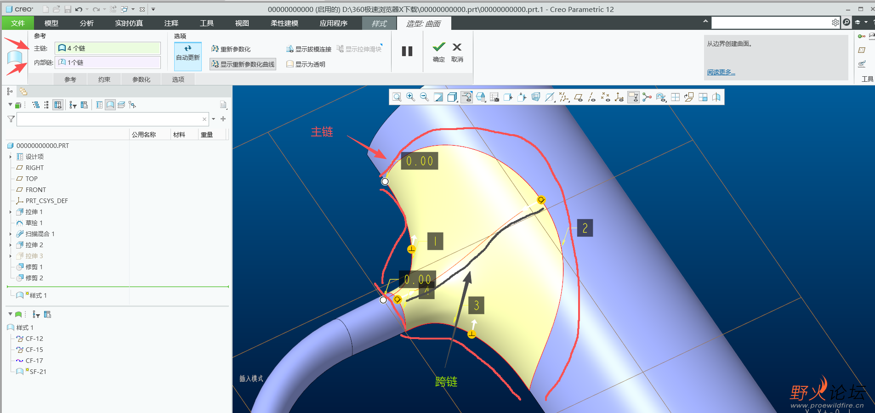Click the Tree Columns settings icon
875x413 pixels.
[84, 105]
